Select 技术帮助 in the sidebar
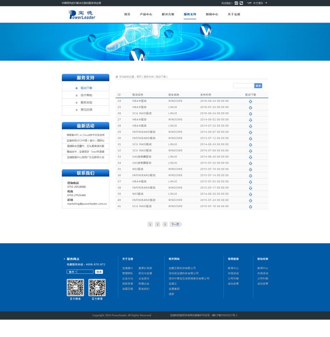Viewport: 330px width, 337px height. tap(86, 95)
